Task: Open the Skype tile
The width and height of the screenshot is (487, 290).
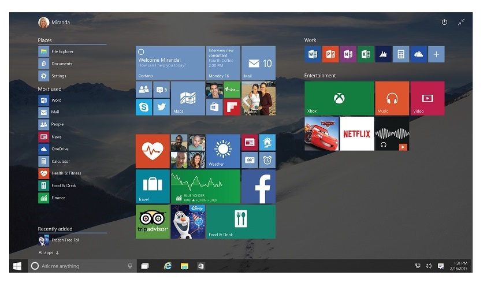Action: [144, 107]
